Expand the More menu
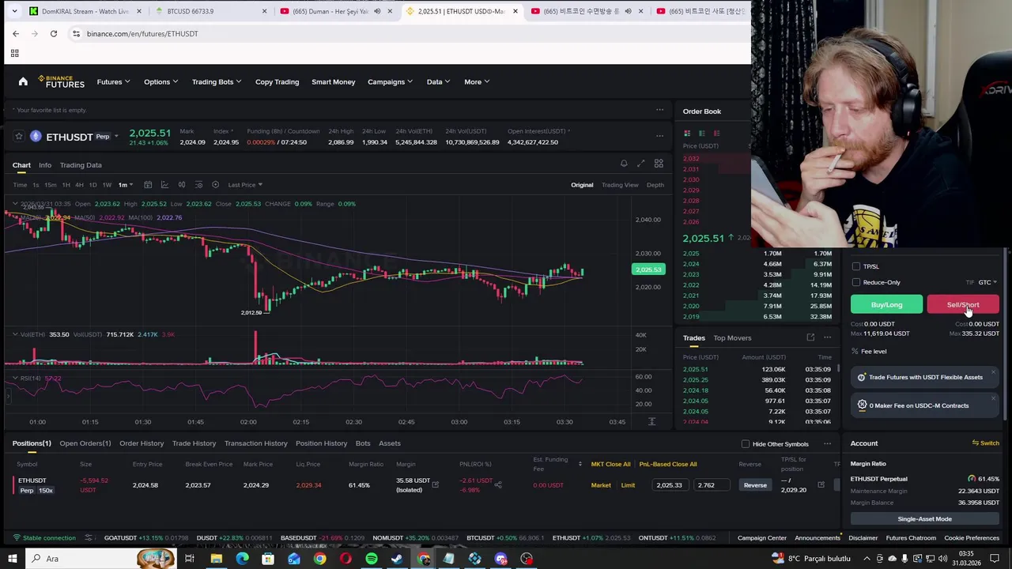Viewport: 1012px width, 569px height. click(477, 81)
